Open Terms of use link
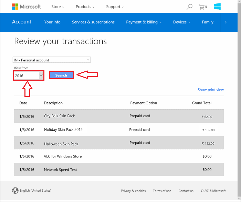 162,191
